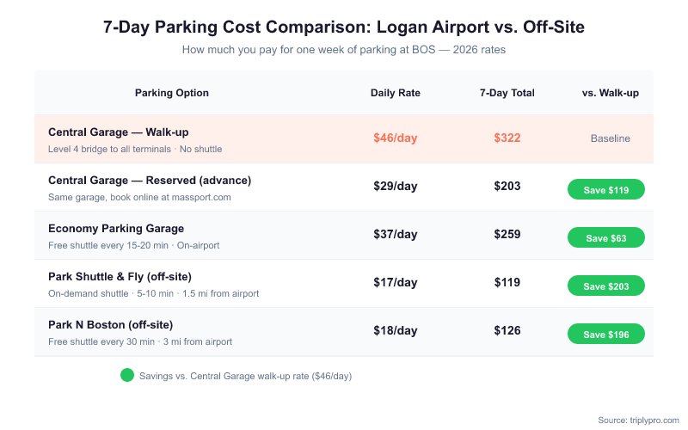Screen dimensions: 688x430
Task: Click the vs. Walk-up column header
Action: 611,93
